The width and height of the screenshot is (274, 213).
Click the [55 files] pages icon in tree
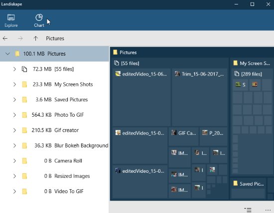point(24,69)
